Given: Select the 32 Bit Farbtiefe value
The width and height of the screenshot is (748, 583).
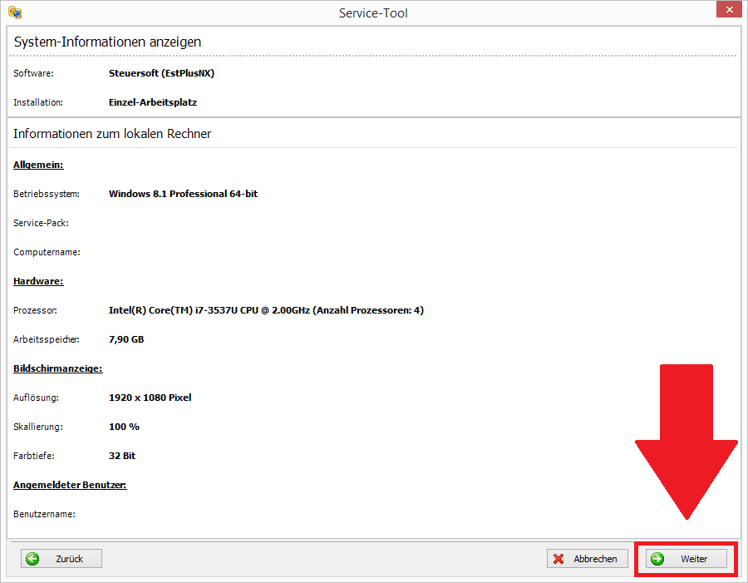Looking at the screenshot, I should coord(122,456).
